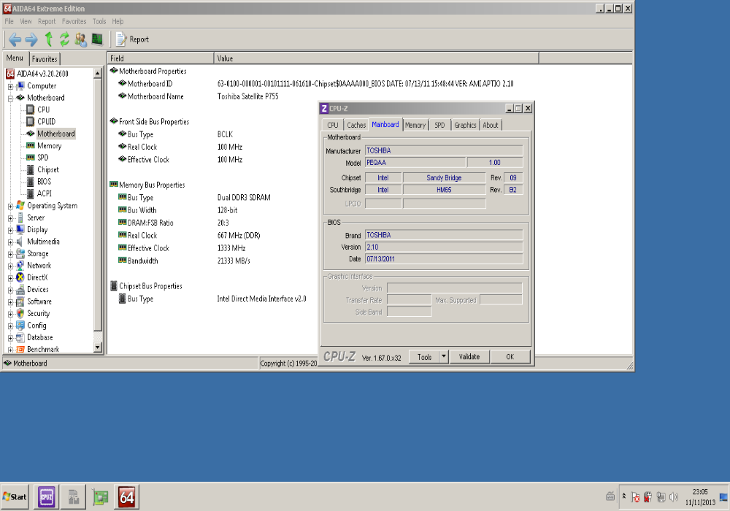Click the users icon in AIDA64 toolbar

click(80, 39)
